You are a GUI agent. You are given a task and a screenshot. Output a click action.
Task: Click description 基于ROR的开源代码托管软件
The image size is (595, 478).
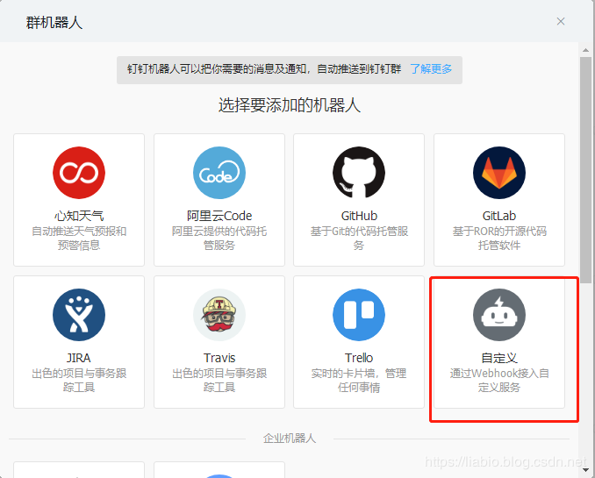[499, 239]
